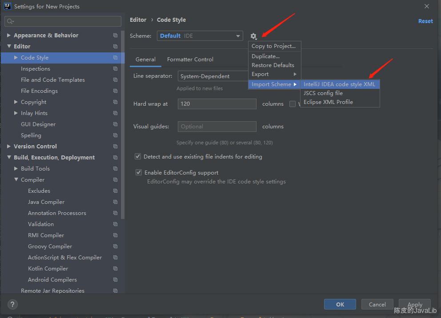Screen dimensions: 441x318
Task: Click the settings-copy icon beside Inspections
Action: pyautogui.click(x=115, y=68)
